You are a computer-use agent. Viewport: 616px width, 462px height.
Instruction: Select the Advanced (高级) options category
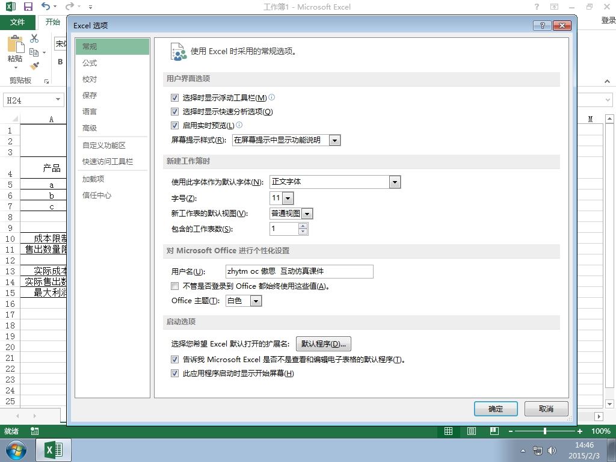point(112,128)
